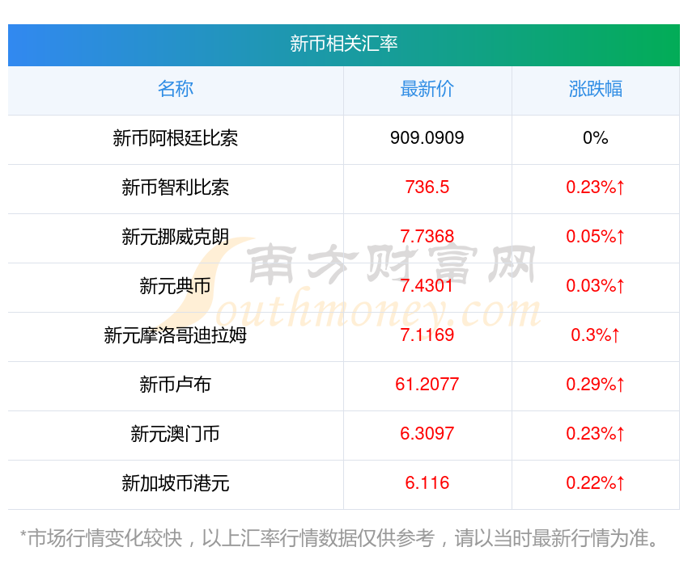Click the row name 新元典币
This screenshot has width=688, height=564.
tap(176, 286)
